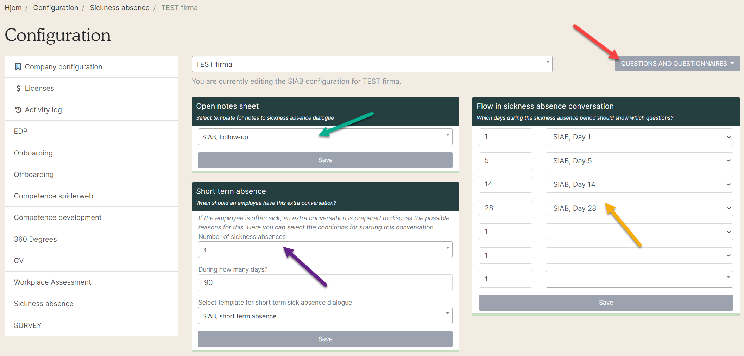Open the SIAB, Day 1 questionnaire dropdown
The height and width of the screenshot is (356, 744).
(639, 137)
